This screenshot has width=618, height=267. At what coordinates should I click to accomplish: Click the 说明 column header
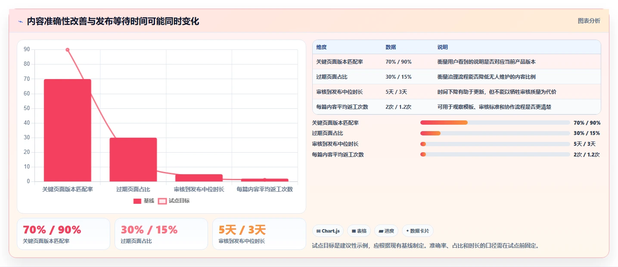click(443, 47)
